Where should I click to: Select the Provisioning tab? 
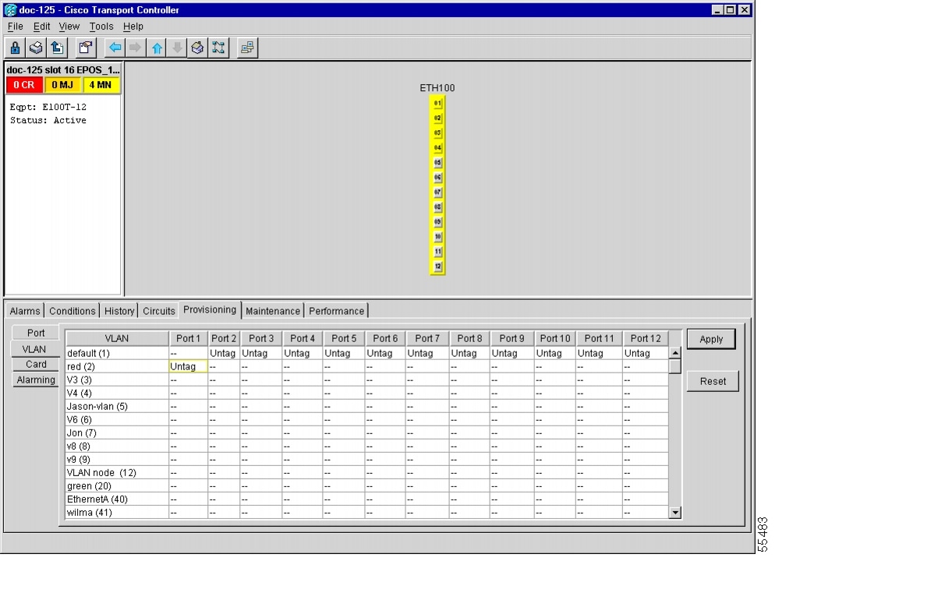click(x=210, y=310)
